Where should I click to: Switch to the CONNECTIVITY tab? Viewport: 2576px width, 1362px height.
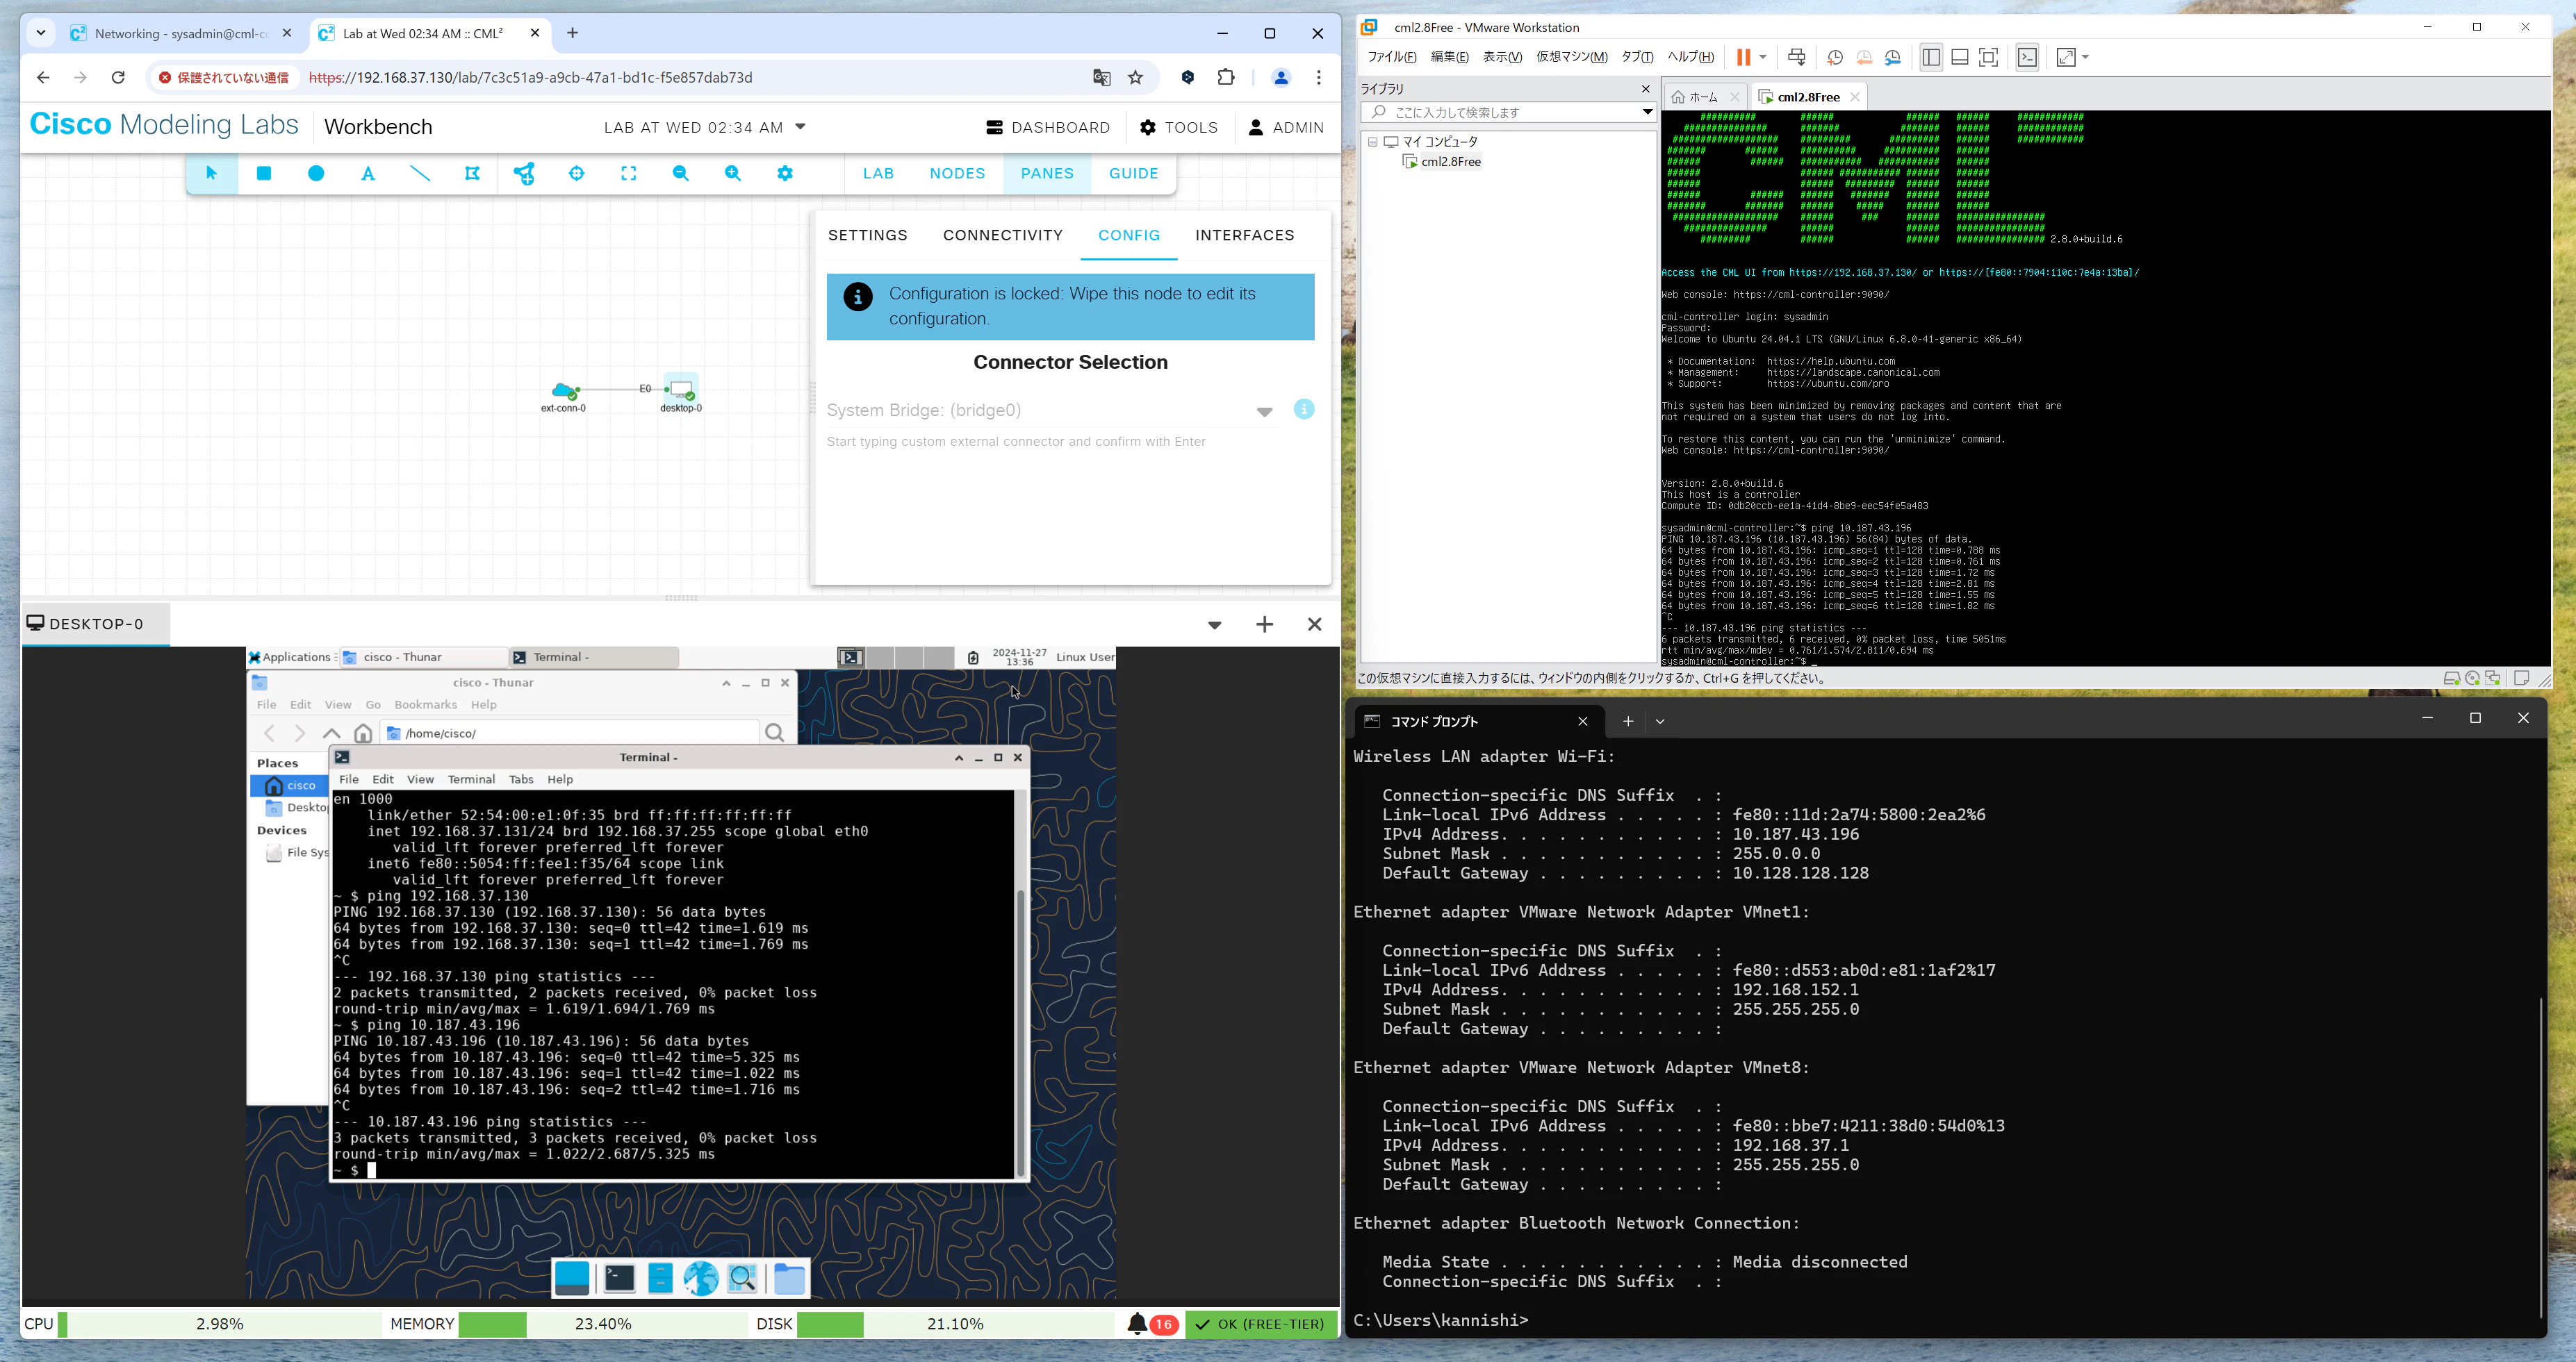tap(1003, 235)
